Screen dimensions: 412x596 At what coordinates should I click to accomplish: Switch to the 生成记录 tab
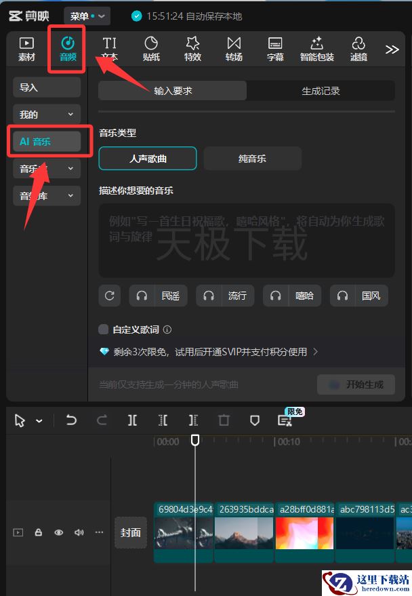click(x=321, y=91)
